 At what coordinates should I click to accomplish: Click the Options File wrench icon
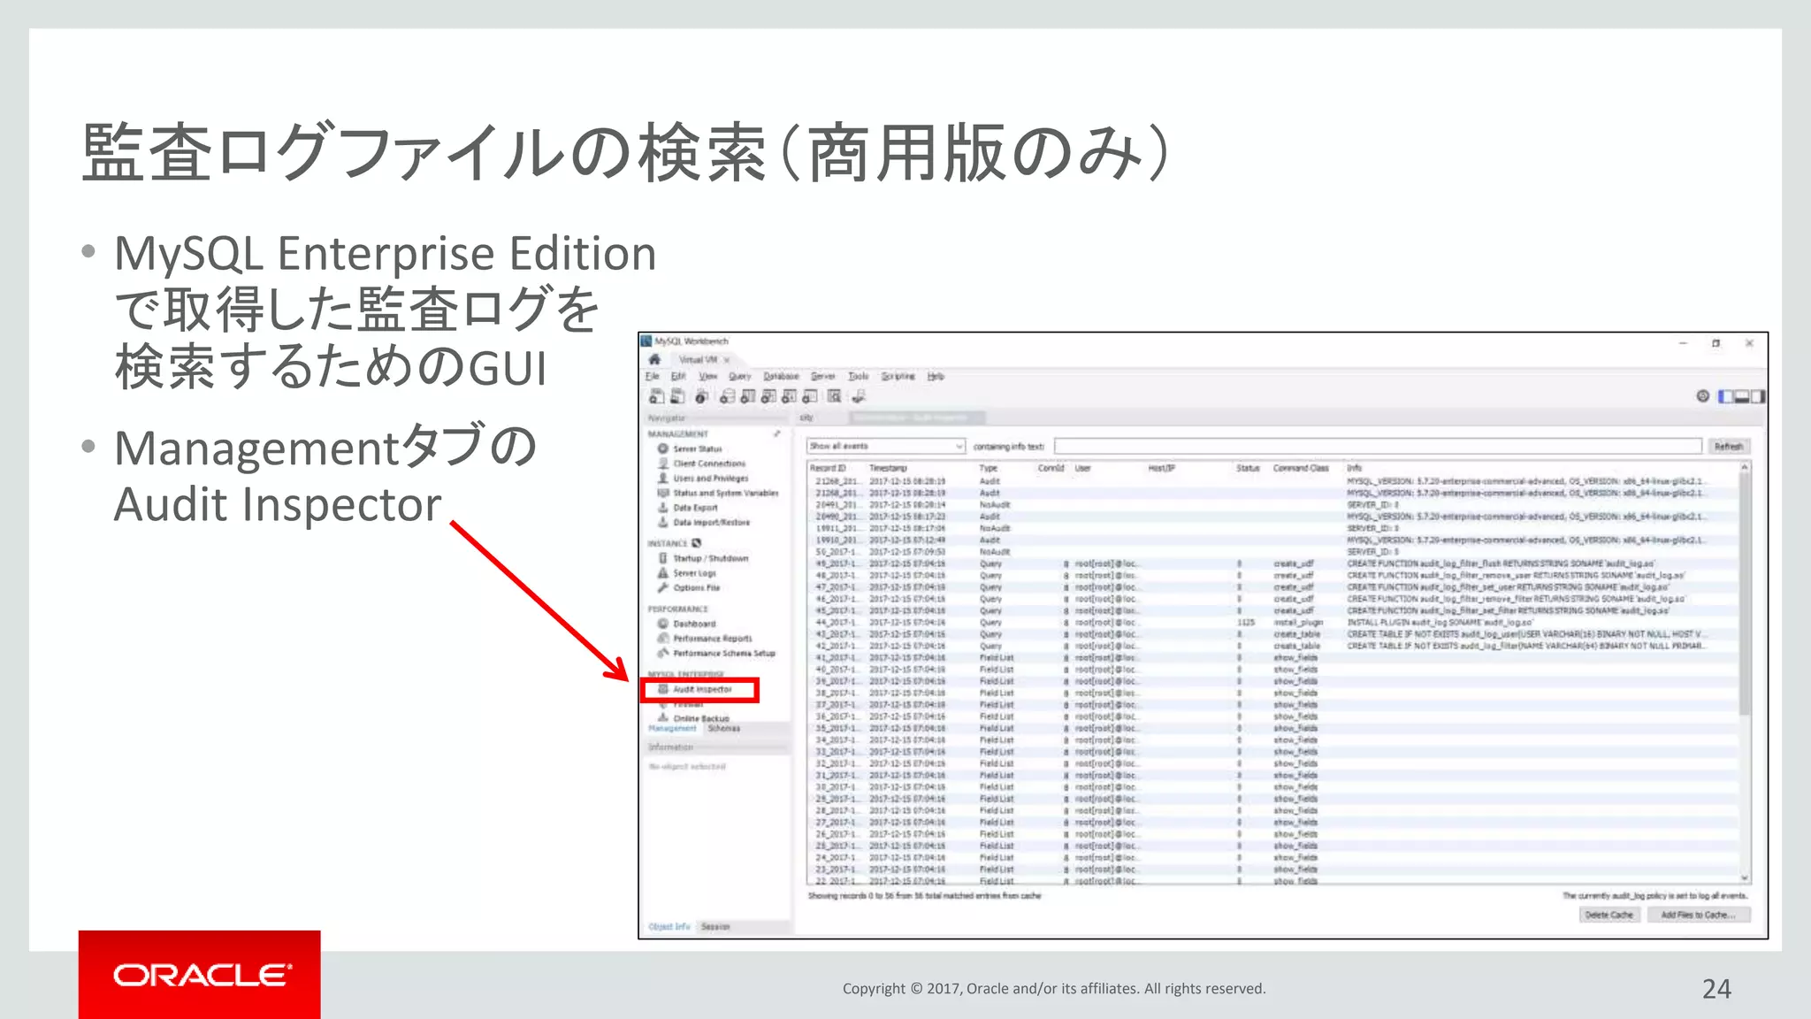tap(662, 587)
